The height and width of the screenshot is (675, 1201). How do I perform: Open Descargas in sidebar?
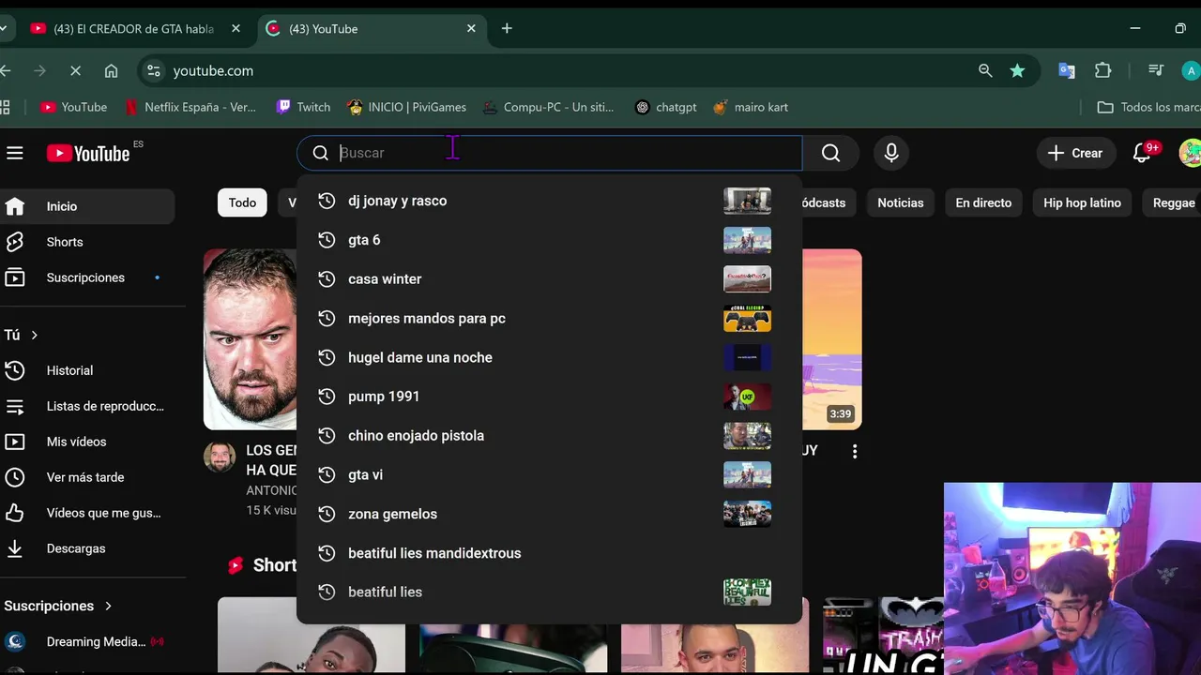[x=87, y=548]
